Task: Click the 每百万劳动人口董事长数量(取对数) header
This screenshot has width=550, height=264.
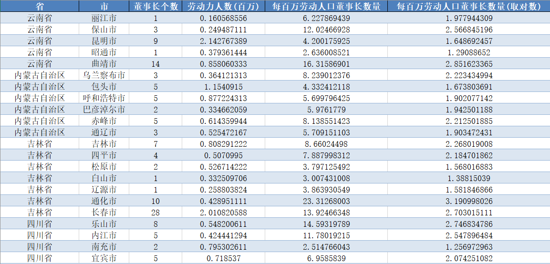Action: [469, 6]
